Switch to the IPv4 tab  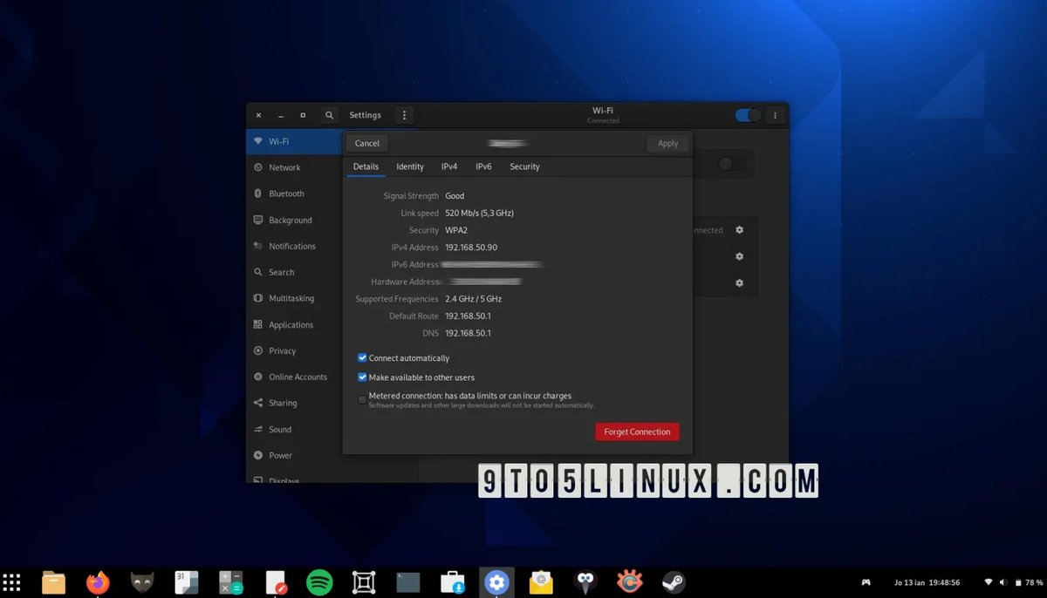[x=449, y=166]
